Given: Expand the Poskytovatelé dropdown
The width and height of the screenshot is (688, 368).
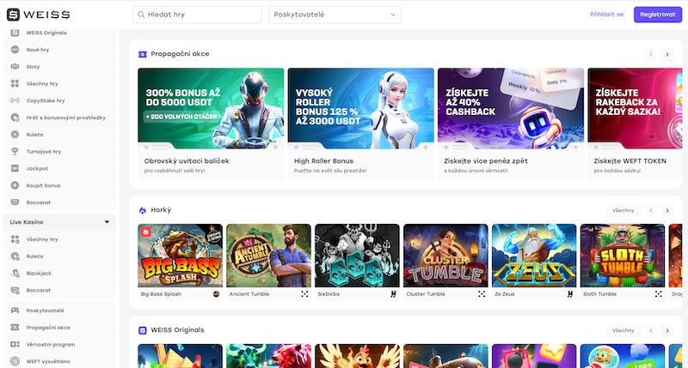Looking at the screenshot, I should [x=335, y=15].
